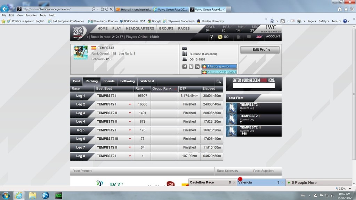Click the TEMPEST2 profile avatar image
Viewport: 356px width, 200px height.
81,52
